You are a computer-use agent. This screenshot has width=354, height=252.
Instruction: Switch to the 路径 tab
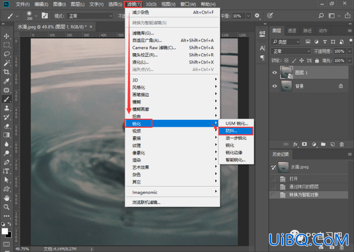pos(307,31)
